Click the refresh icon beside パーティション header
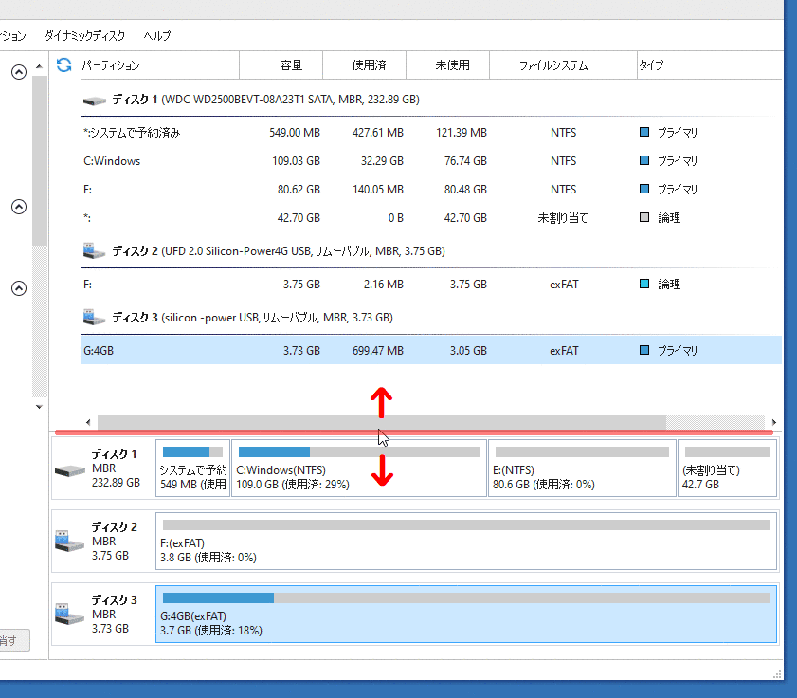Image resolution: width=797 pixels, height=698 pixels. [x=64, y=65]
